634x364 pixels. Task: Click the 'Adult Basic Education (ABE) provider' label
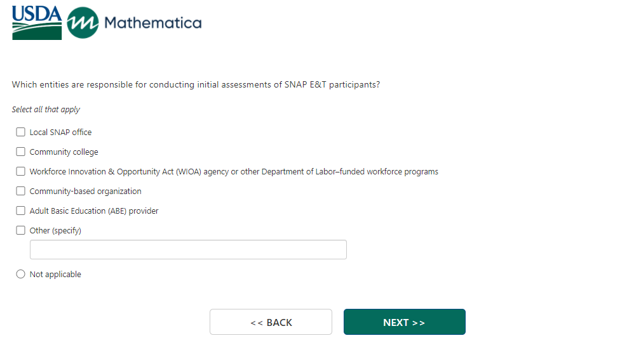pyautogui.click(x=94, y=211)
